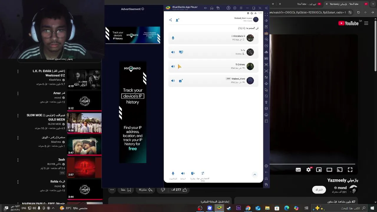
Task: Tap join on PS5 console switch button
Action: click(x=203, y=173)
